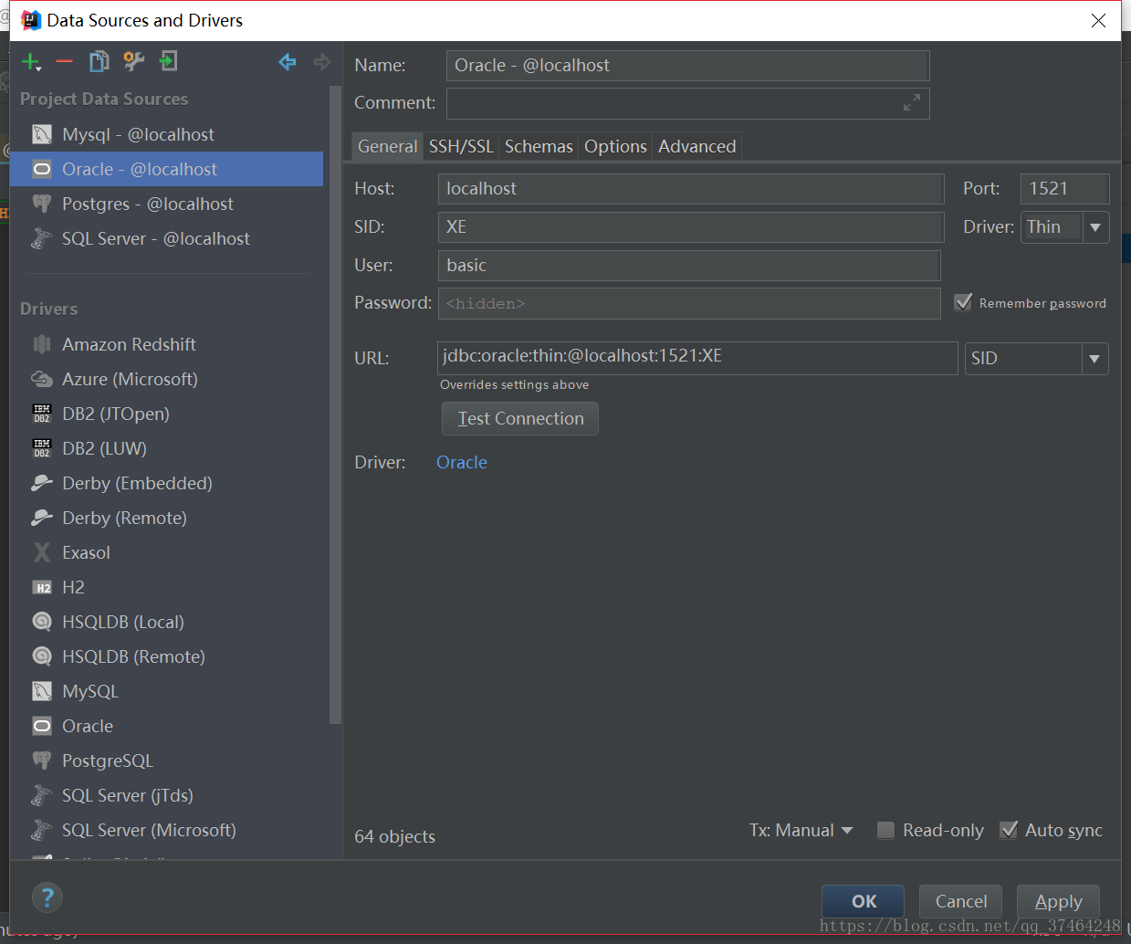Close the Data Sources and Drivers dialog

1098,20
